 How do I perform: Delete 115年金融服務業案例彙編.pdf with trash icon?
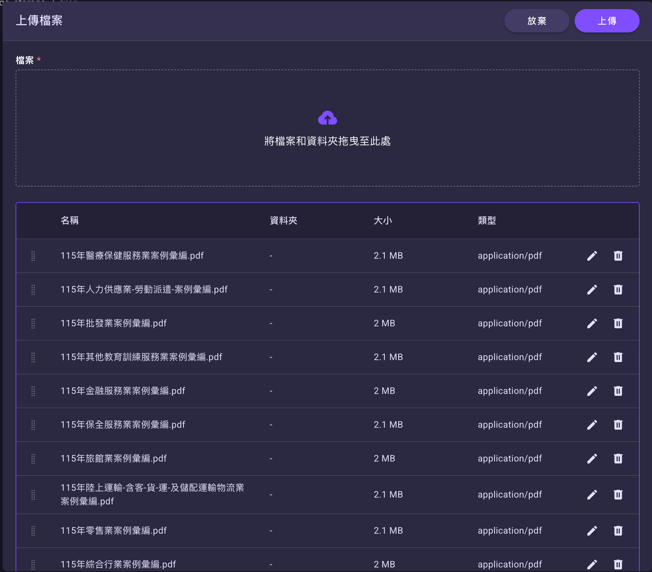click(x=618, y=391)
